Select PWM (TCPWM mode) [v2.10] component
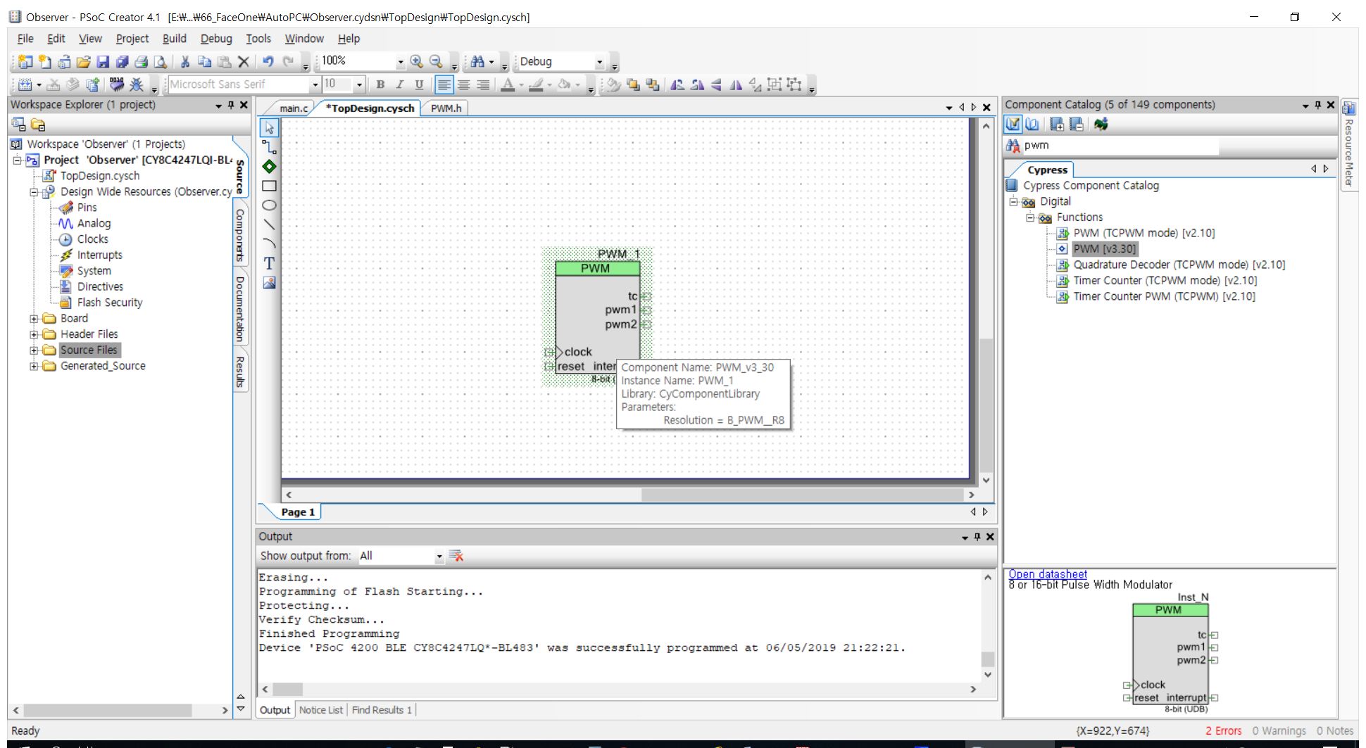 click(1143, 233)
